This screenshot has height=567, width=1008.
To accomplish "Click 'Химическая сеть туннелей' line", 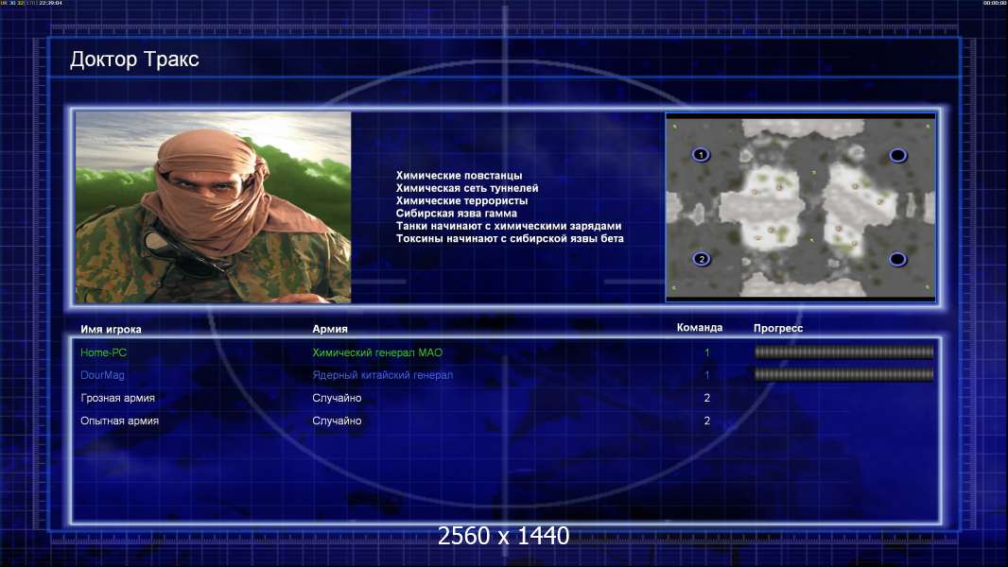I will (x=467, y=188).
